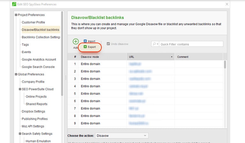Open the Tags preferences
The height and width of the screenshot is (143, 245).
coord(25,45)
